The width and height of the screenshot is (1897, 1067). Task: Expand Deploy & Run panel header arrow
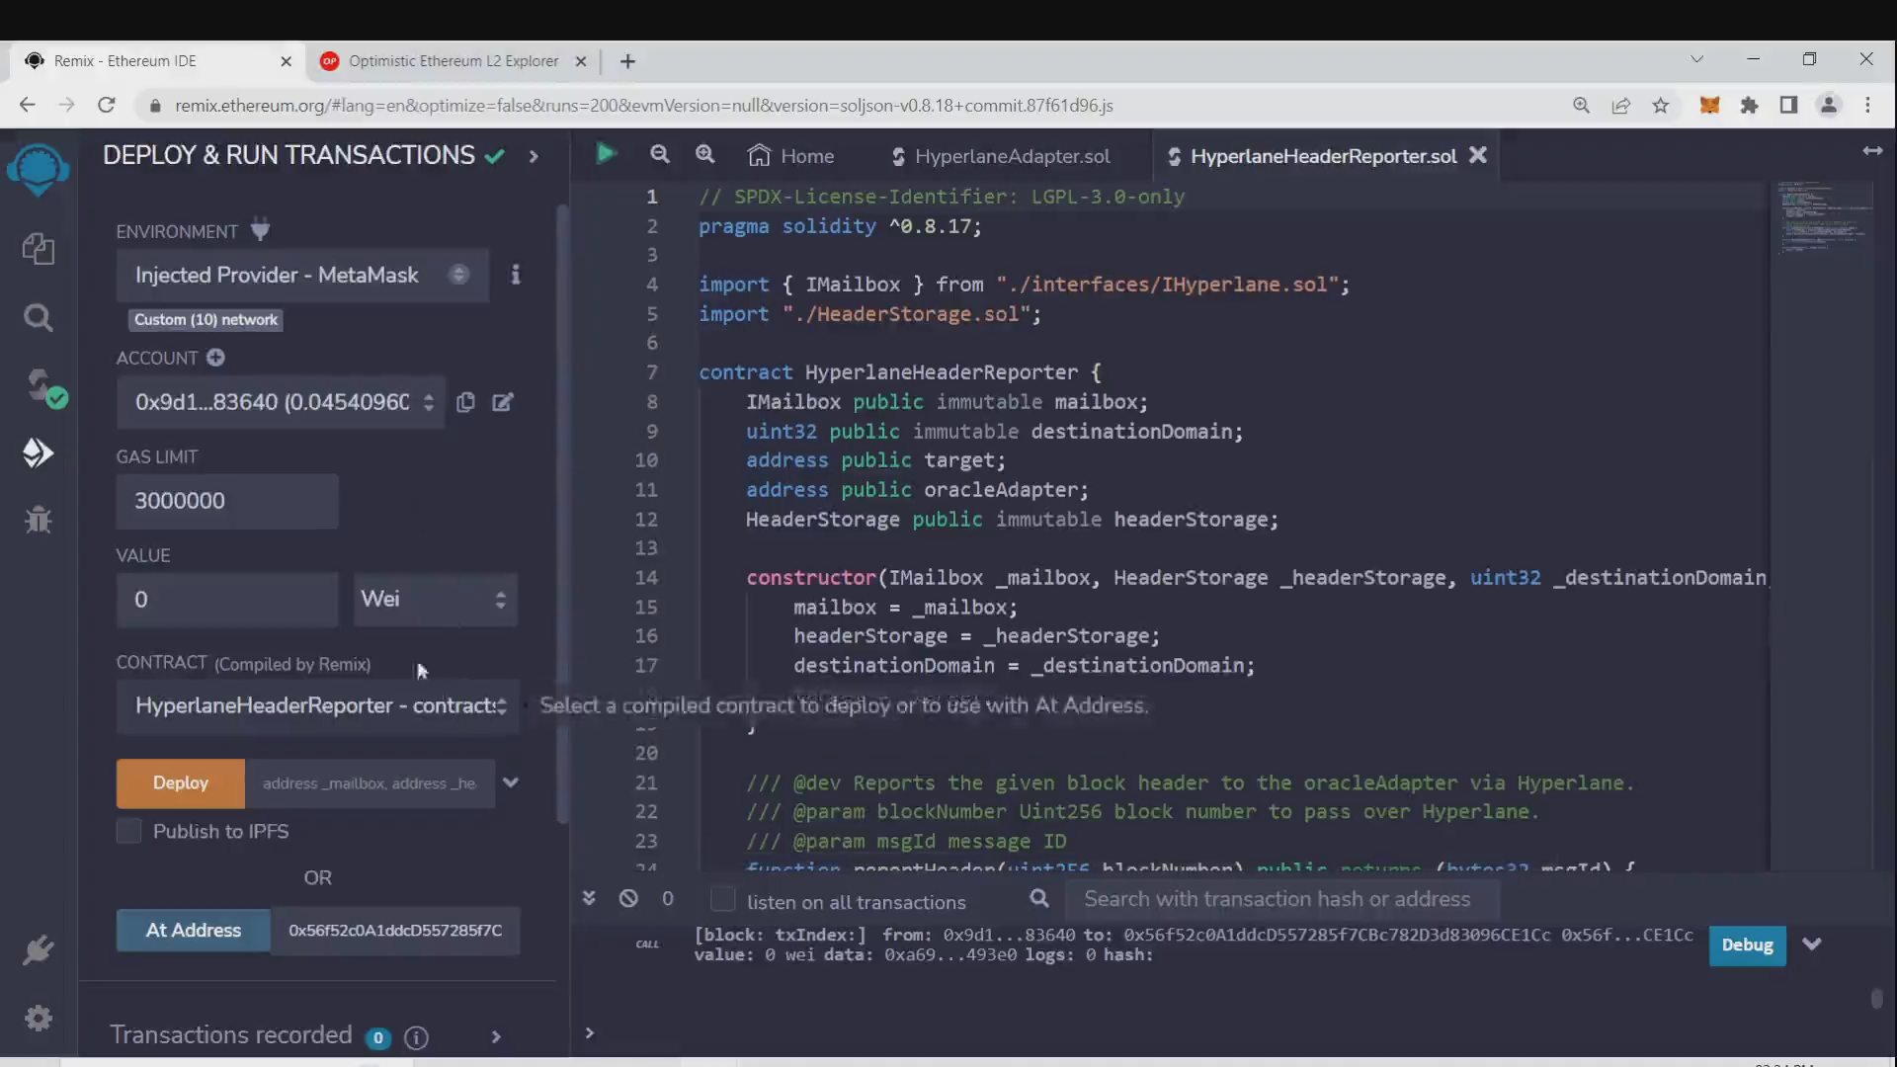[534, 156]
